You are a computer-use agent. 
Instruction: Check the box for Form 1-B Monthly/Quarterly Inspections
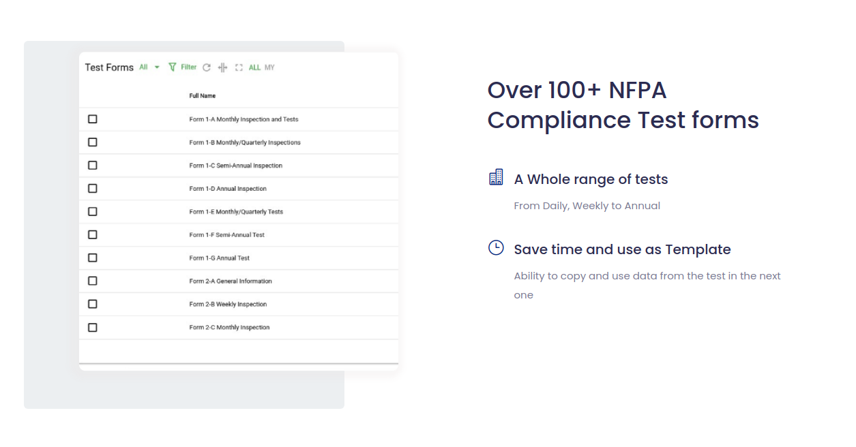tap(93, 142)
